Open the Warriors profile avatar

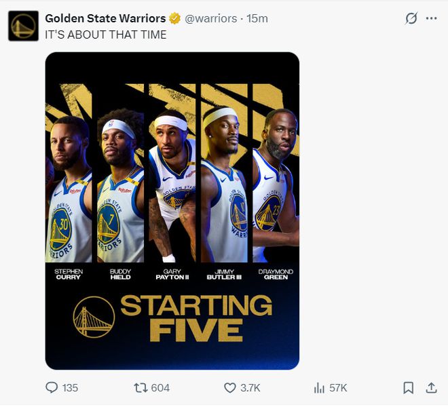tap(23, 26)
